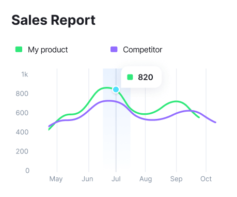This screenshot has height=197, width=237.
Task: Click the 200 y-axis label
Action: [x=22, y=151]
